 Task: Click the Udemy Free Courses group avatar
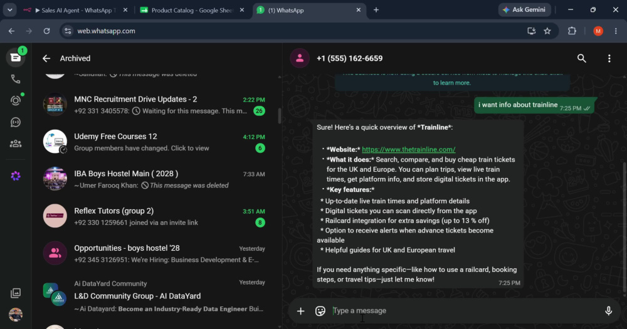tap(55, 142)
